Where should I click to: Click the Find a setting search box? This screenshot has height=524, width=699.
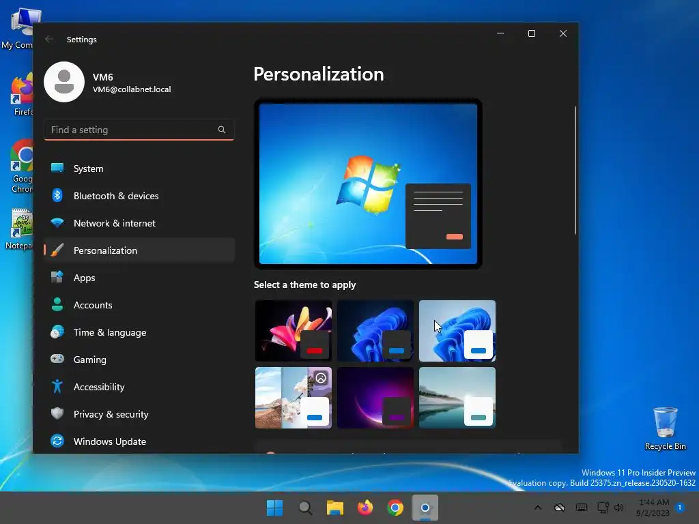(x=139, y=130)
